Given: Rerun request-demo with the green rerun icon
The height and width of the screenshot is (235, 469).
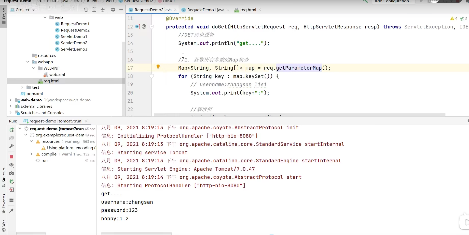Looking at the screenshot, I should point(11,130).
